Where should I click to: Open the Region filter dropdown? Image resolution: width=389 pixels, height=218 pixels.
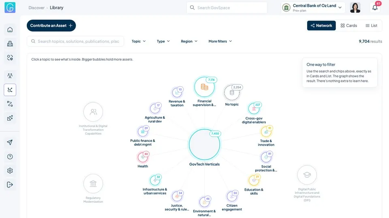pyautogui.click(x=189, y=41)
